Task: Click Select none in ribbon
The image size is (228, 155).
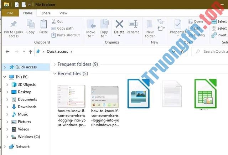Action: [219, 29]
